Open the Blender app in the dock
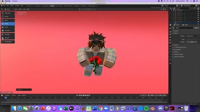 pos(152,109)
